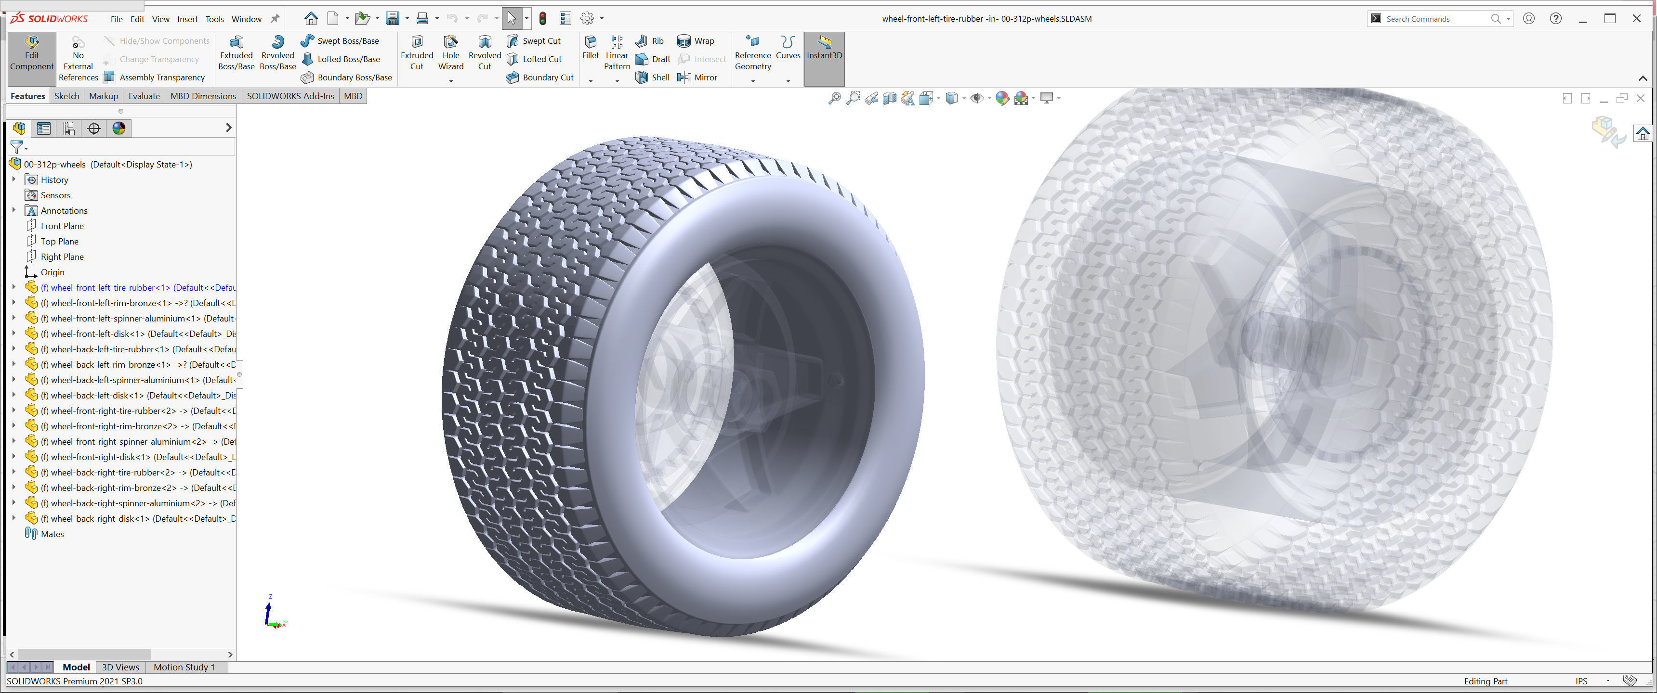The image size is (1657, 693).
Task: Select the Shell feature tool
Action: [653, 77]
